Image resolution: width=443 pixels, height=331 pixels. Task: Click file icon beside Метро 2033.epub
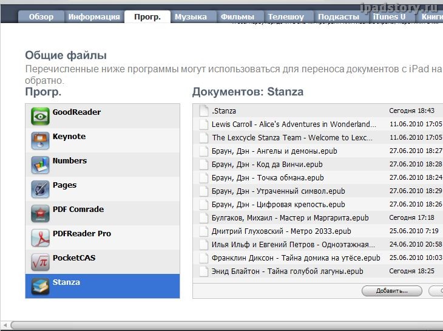pos(204,231)
